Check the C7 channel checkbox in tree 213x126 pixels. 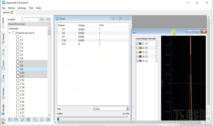click(18, 62)
